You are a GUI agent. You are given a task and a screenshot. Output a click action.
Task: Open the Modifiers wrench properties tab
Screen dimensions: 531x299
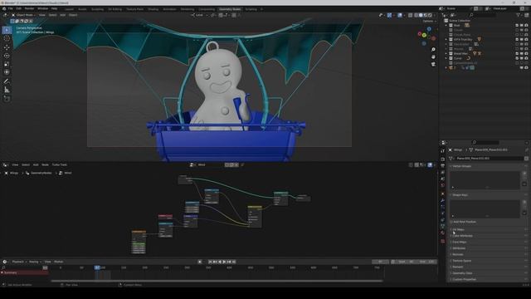pos(442,200)
